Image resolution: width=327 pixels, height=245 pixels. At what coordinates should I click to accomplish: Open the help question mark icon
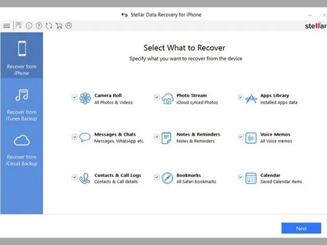point(39,26)
